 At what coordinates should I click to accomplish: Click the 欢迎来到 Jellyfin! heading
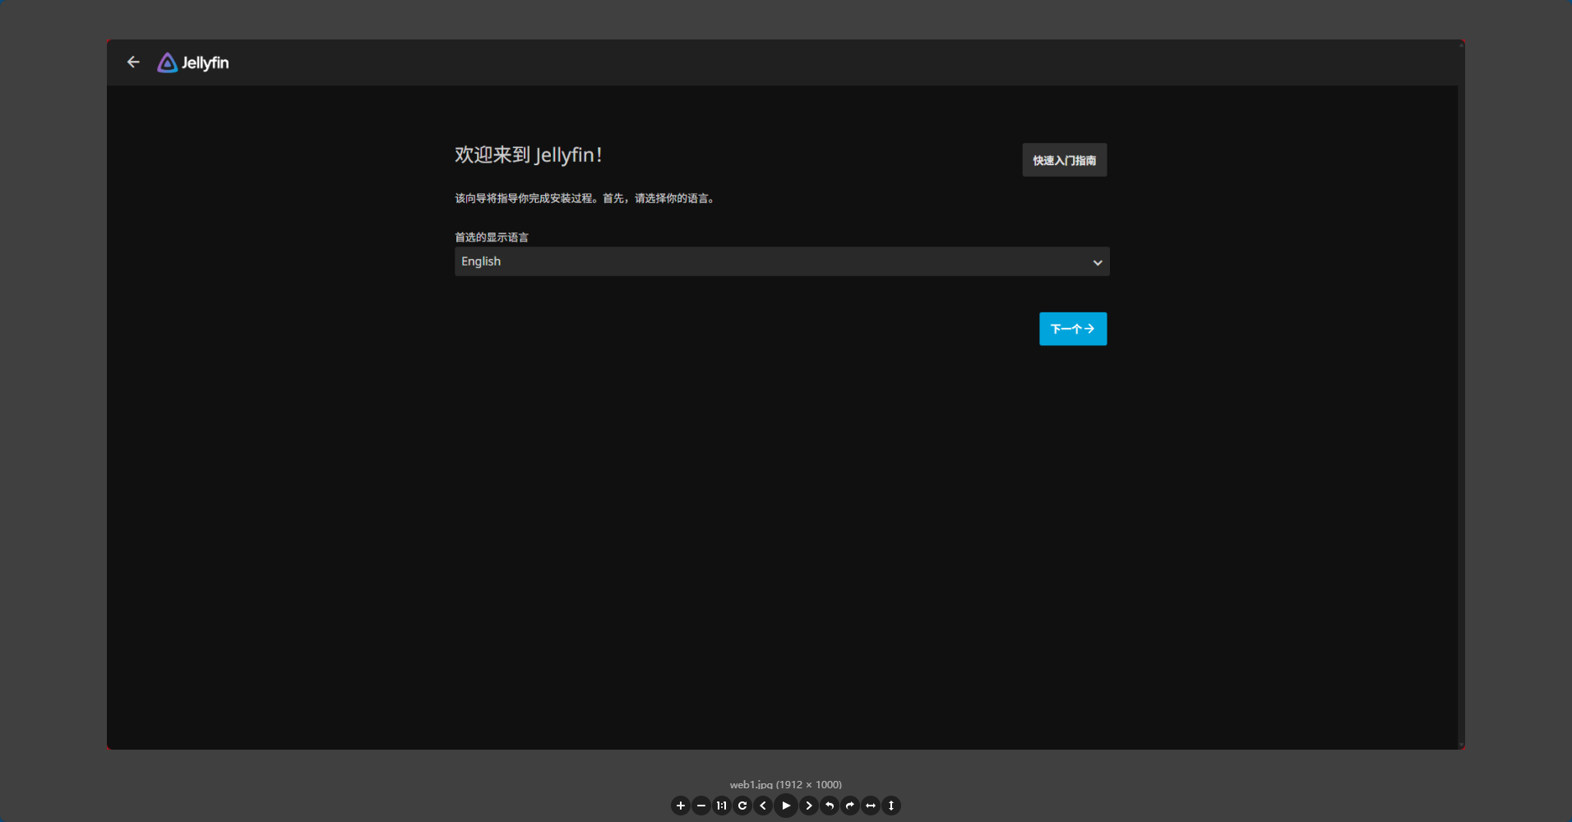point(529,155)
